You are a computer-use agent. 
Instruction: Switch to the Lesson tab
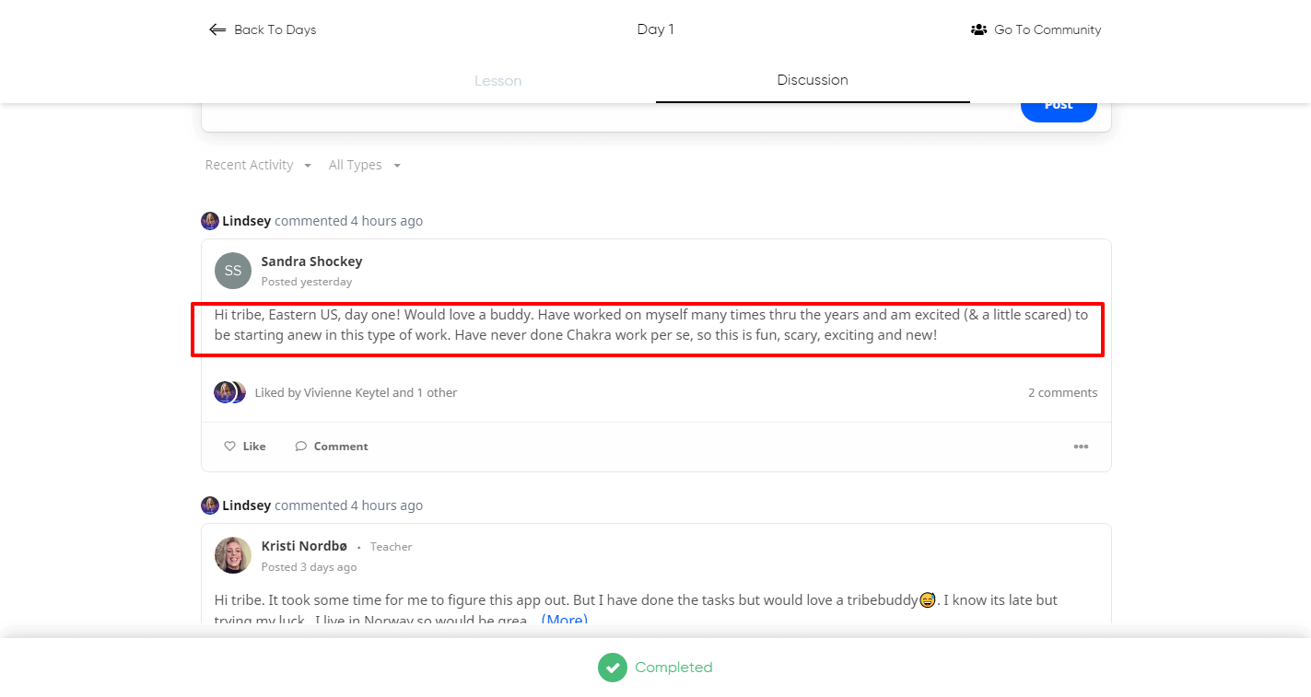click(x=497, y=81)
